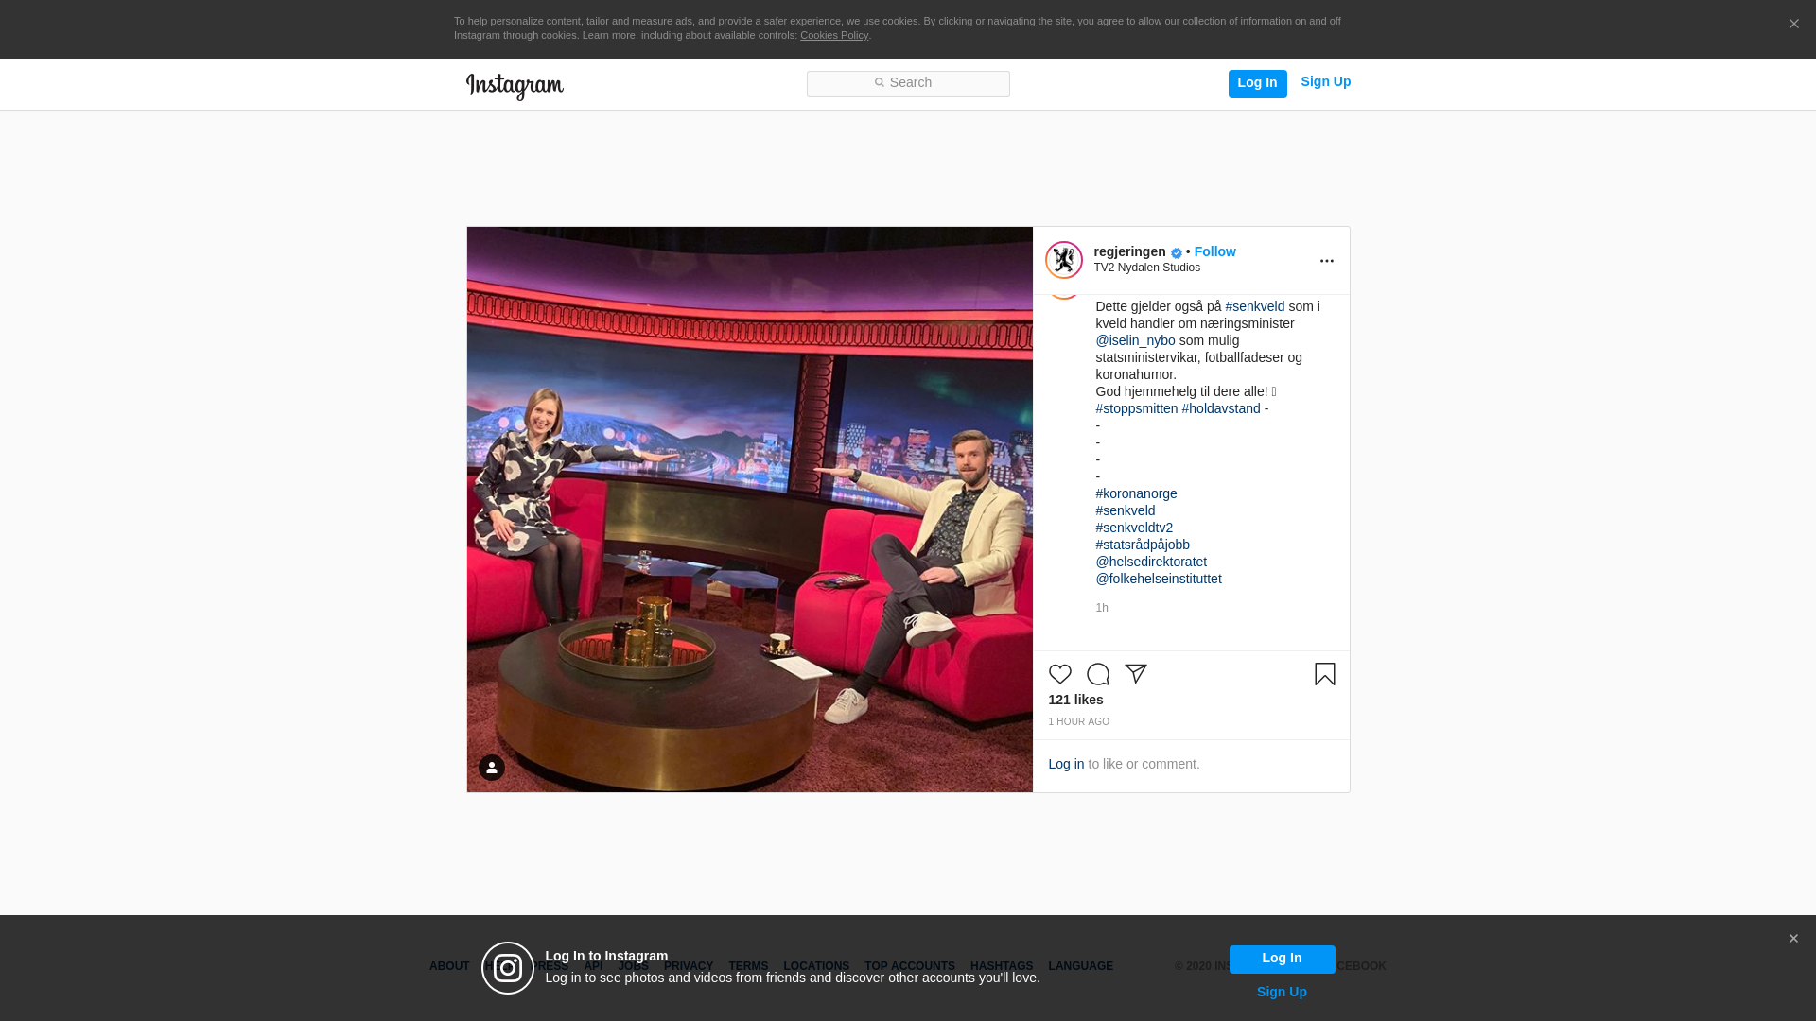Open @helsedirektoratet mention
The width and height of the screenshot is (1816, 1021).
[x=1150, y=562]
